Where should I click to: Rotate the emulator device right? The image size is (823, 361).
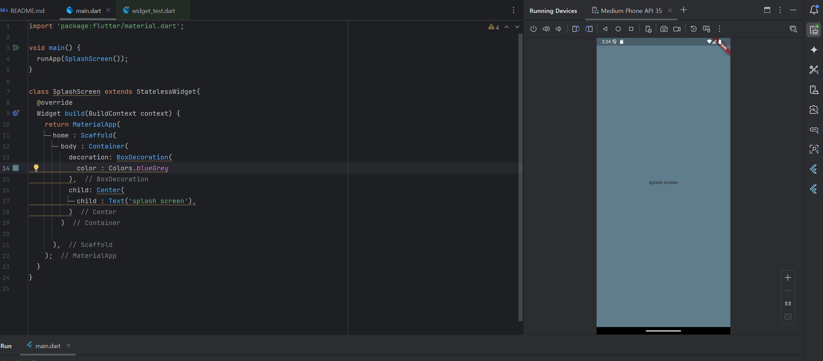(589, 29)
